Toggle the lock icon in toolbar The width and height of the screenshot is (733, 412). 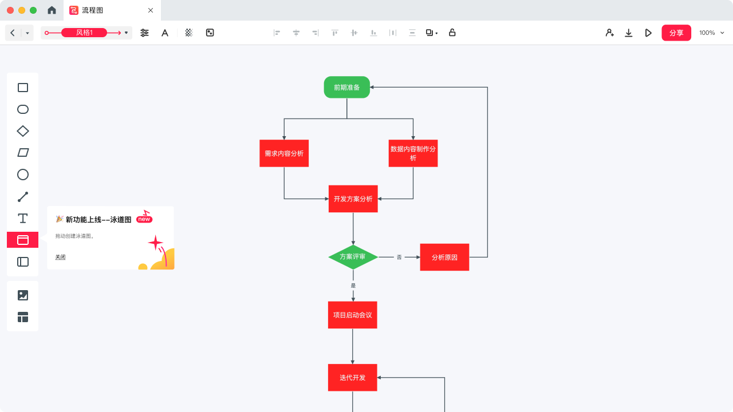[x=452, y=33]
